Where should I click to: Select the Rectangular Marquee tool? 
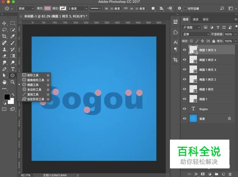[13, 23]
